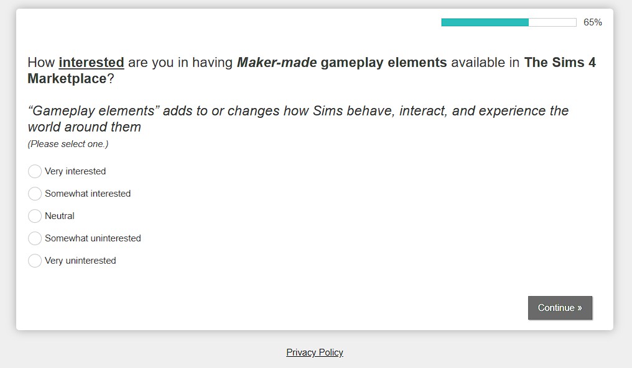Select the Very uninterested radio button
The height and width of the screenshot is (368, 632).
(x=35, y=261)
